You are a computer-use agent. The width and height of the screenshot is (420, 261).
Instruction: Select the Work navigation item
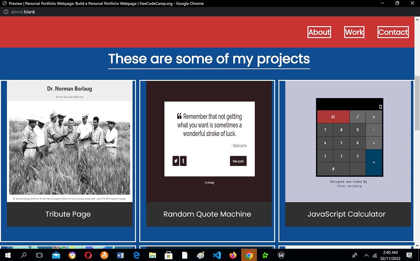354,32
